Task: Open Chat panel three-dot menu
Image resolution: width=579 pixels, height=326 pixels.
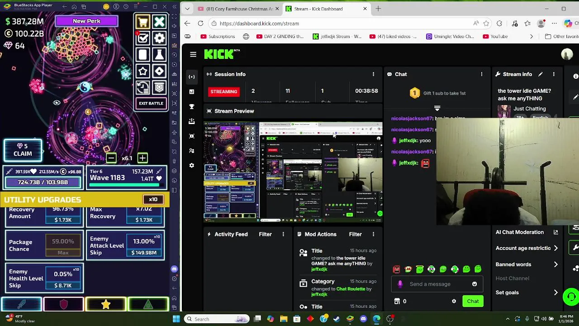Action: tap(482, 74)
